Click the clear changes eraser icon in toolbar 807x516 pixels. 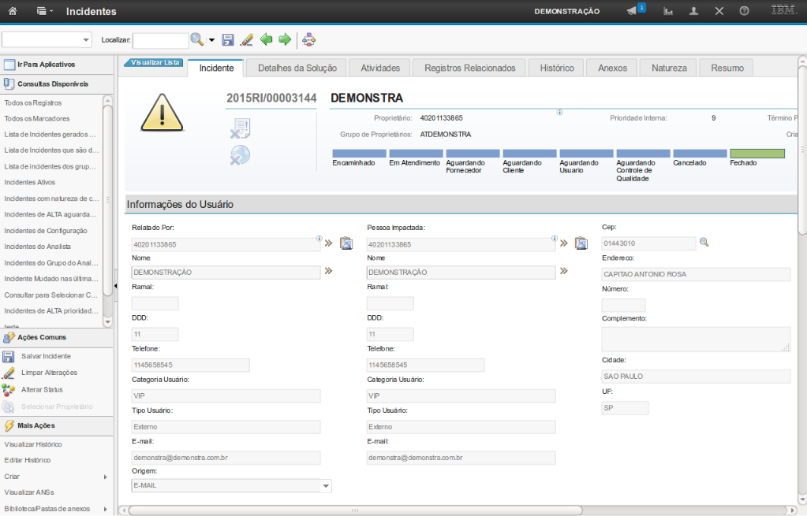coord(246,39)
